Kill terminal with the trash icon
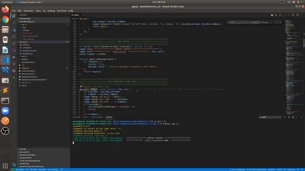Image resolution: width=305 pixels, height=171 pixels. tap(293, 117)
